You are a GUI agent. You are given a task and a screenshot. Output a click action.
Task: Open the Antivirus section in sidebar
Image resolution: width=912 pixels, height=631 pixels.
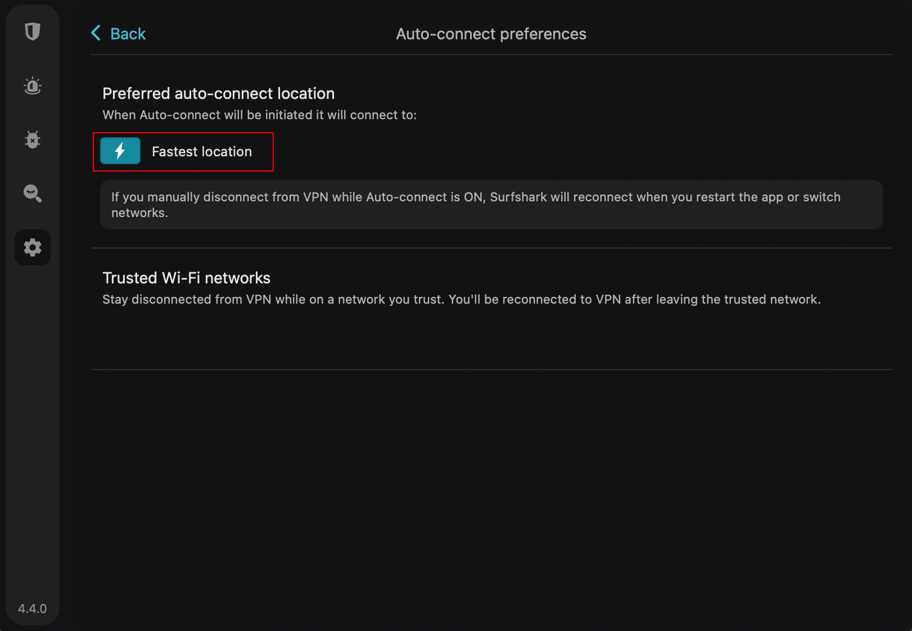point(32,139)
